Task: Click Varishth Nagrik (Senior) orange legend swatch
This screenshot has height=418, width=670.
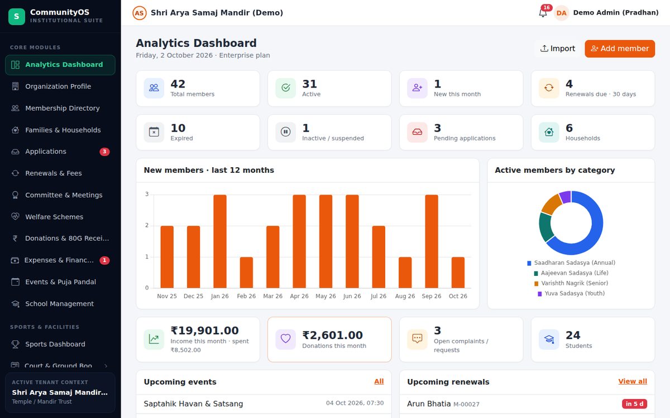Action: coord(537,284)
